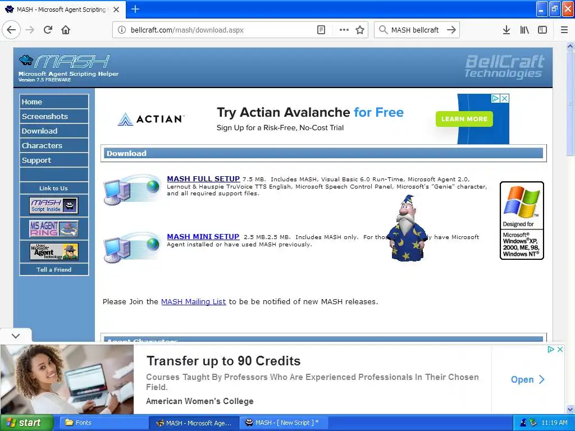Show site information icon in address bar
The width and height of the screenshot is (575, 431).
pos(122,30)
